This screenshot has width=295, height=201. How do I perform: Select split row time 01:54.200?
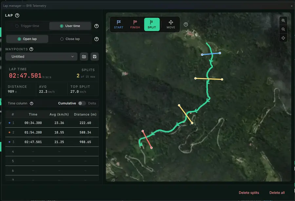(x=33, y=132)
